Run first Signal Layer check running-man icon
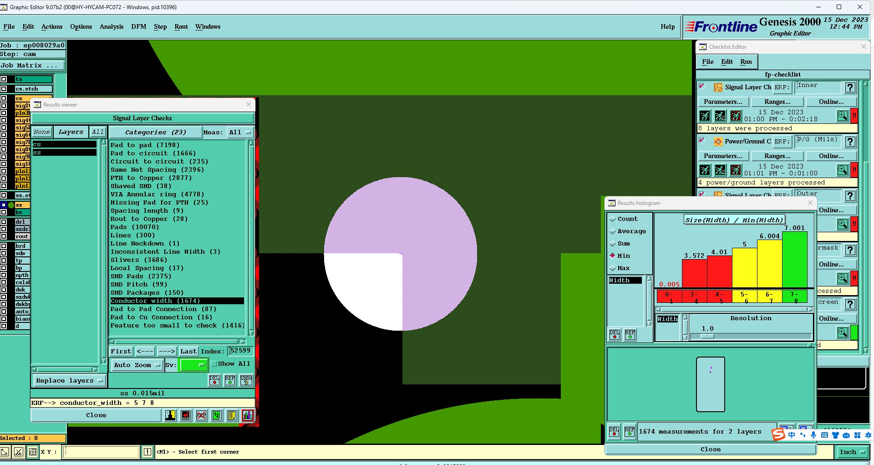Viewport: 874px width, 465px height. [705, 116]
